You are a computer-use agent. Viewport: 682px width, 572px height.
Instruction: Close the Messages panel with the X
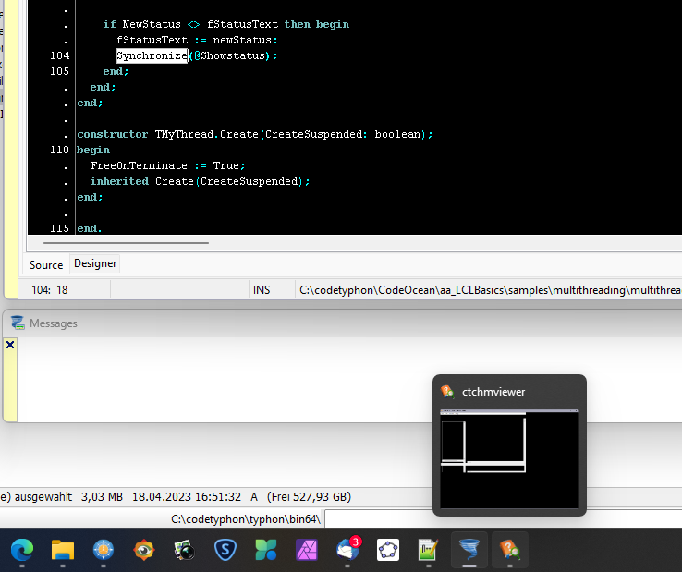coord(10,345)
